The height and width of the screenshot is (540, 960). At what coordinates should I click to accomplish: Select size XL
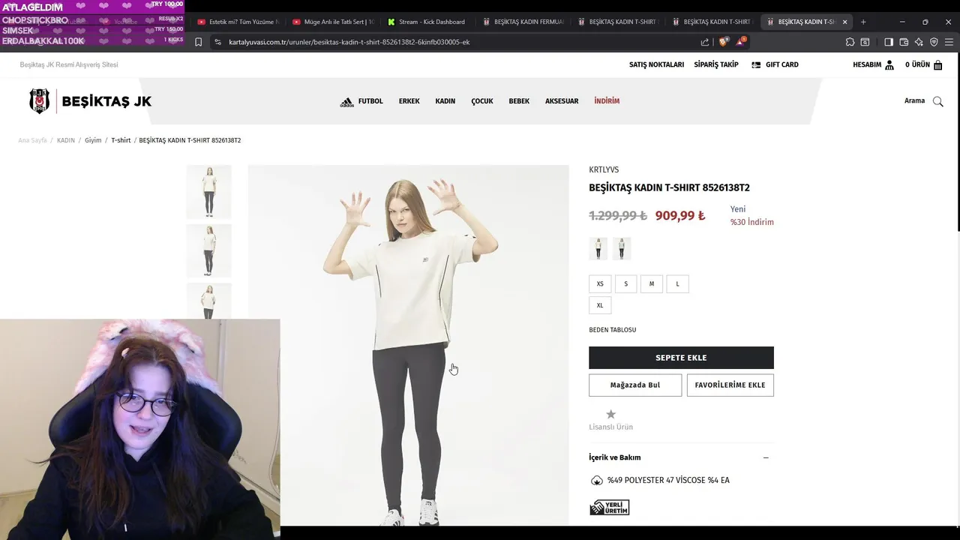tap(600, 305)
